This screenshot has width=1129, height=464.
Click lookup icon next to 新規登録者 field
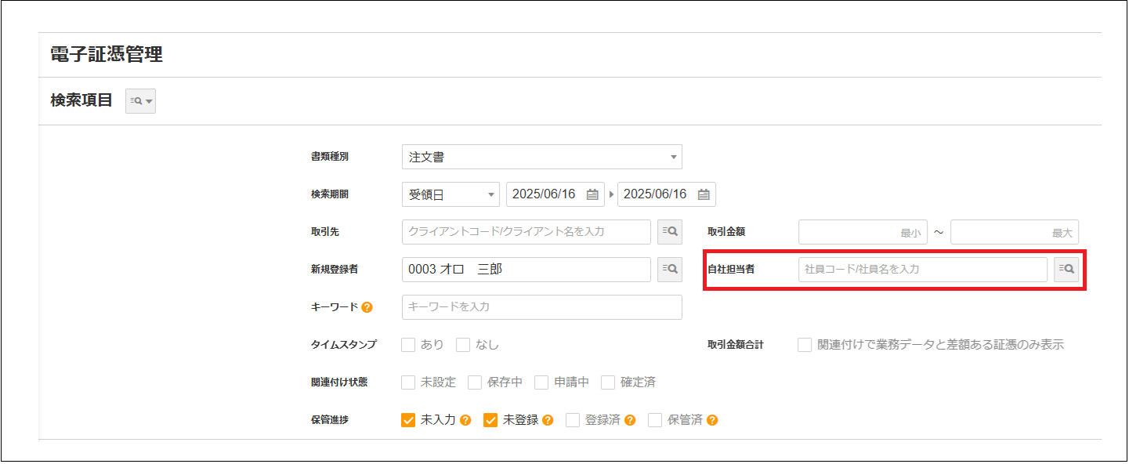tap(669, 270)
